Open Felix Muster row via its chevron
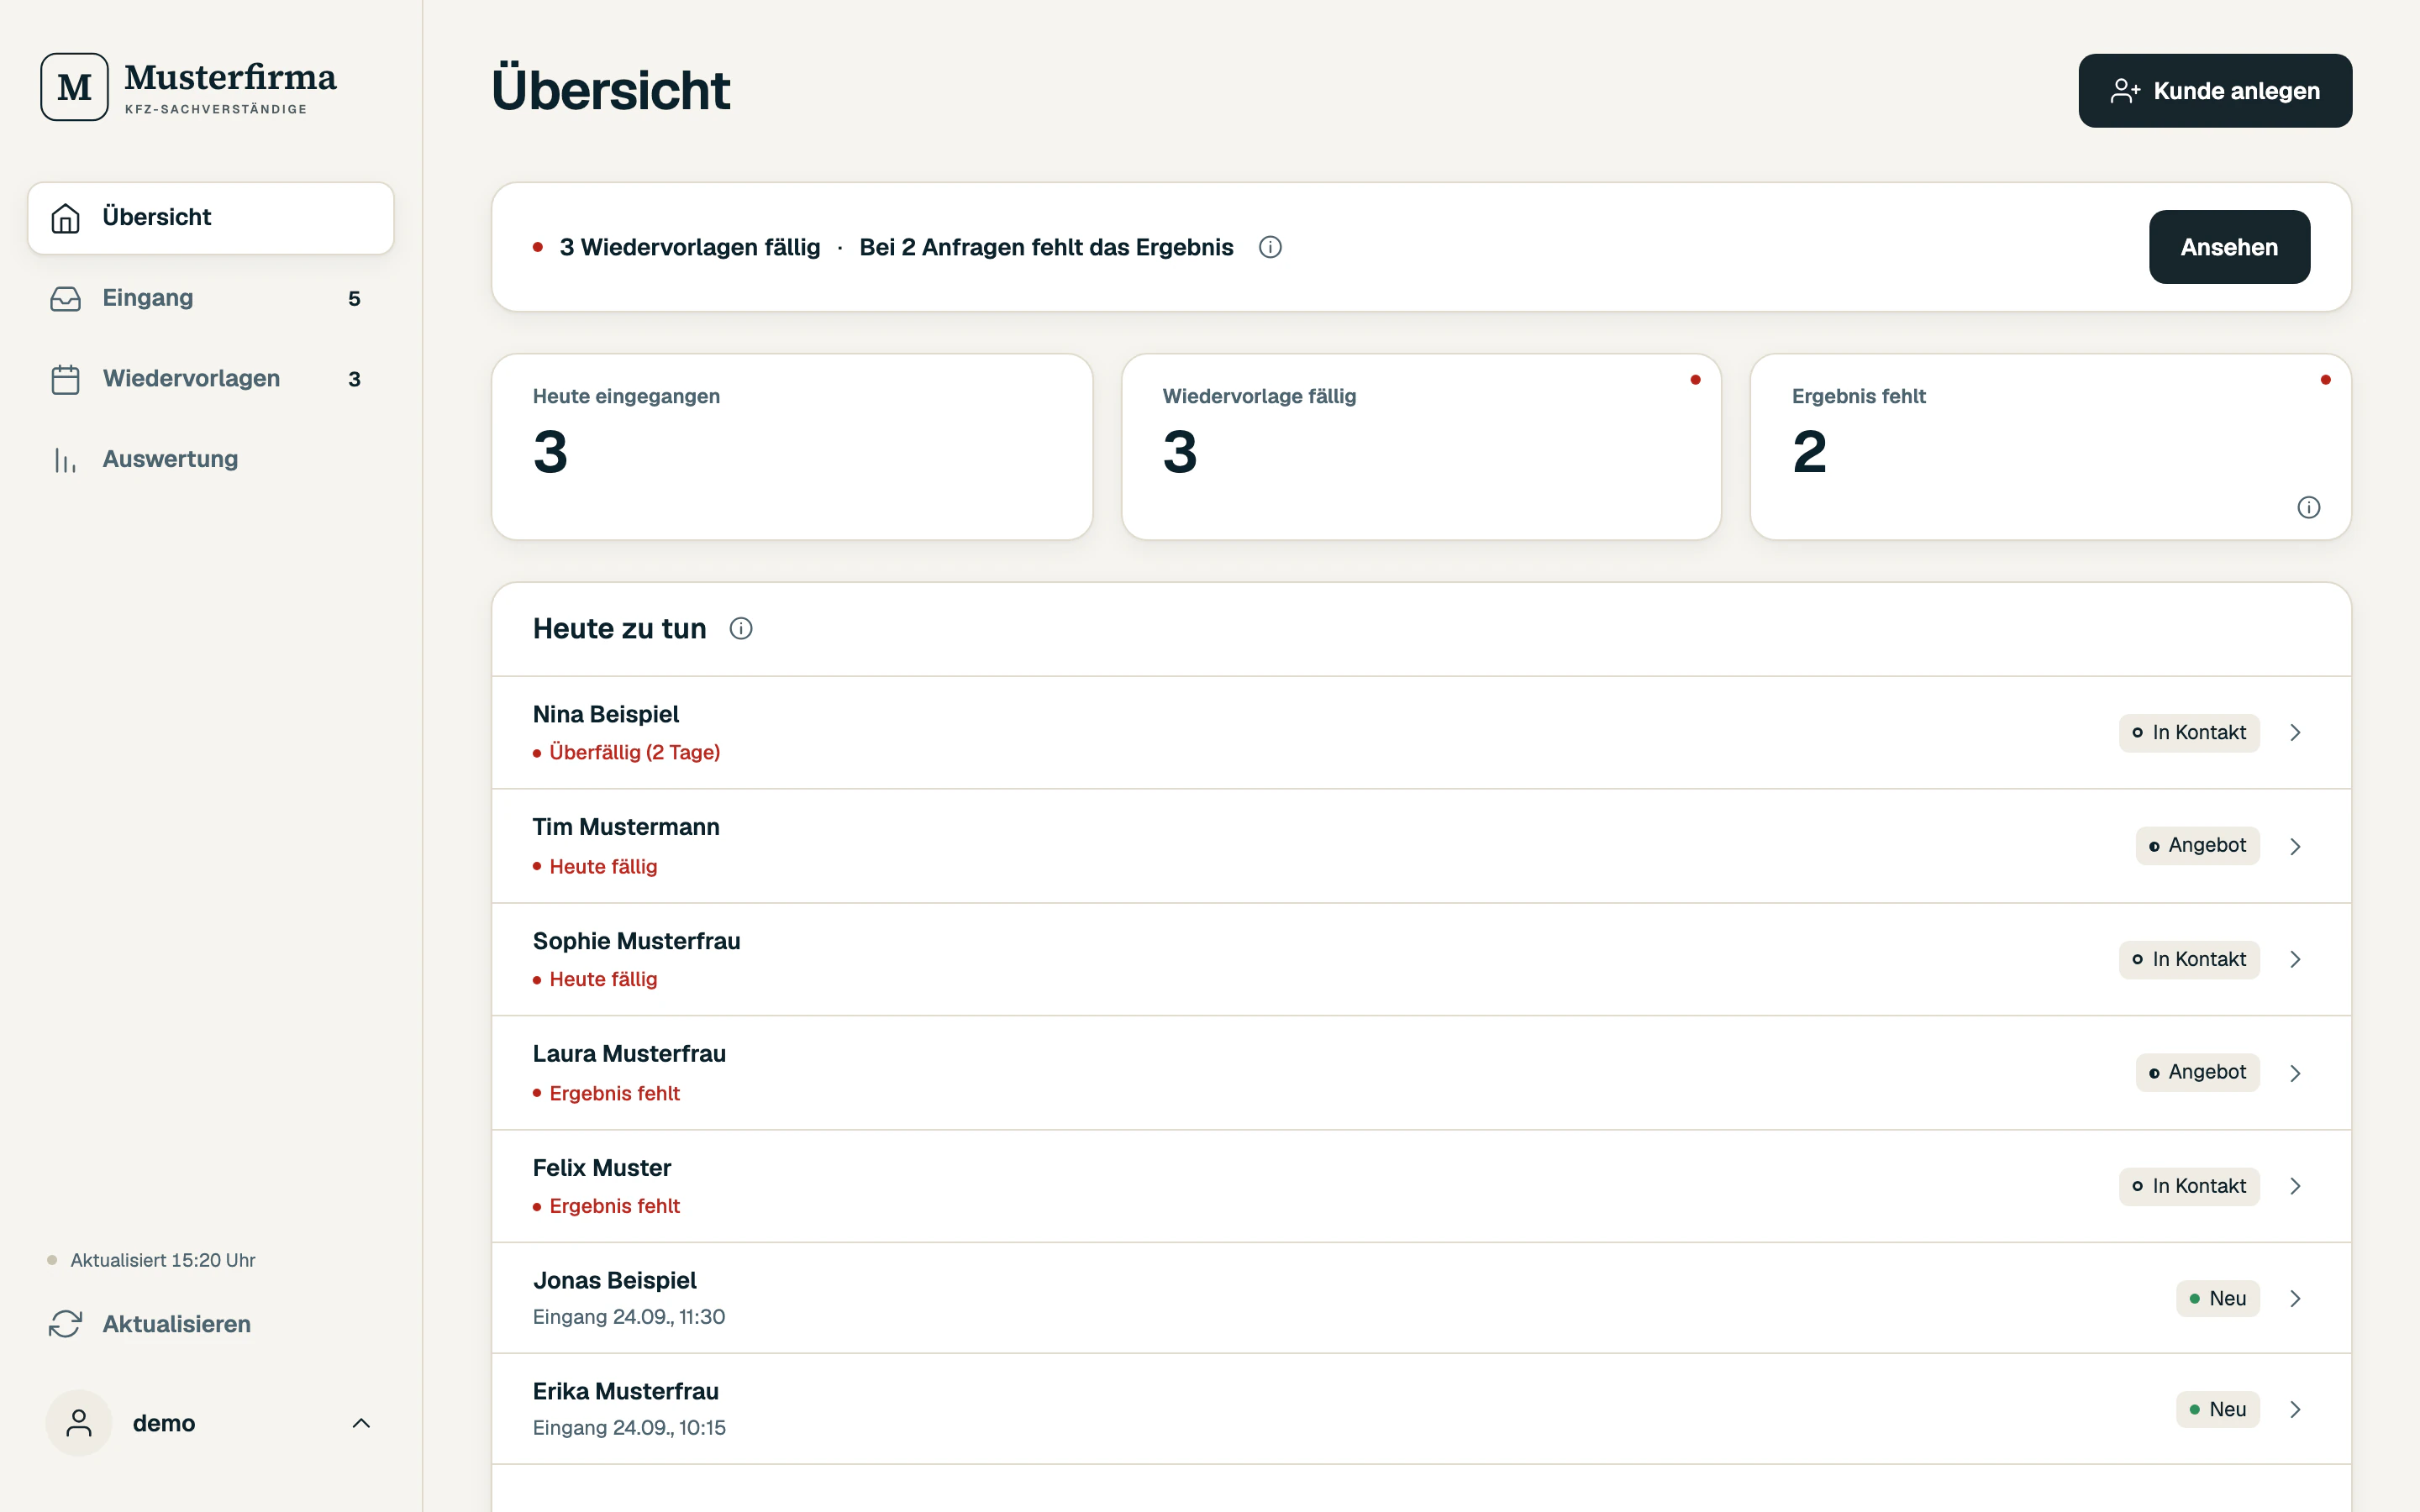2420x1512 pixels. (2295, 1186)
